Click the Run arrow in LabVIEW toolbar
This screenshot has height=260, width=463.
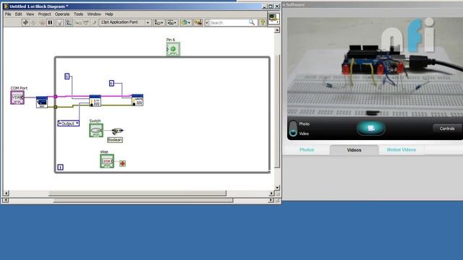click(x=25, y=22)
